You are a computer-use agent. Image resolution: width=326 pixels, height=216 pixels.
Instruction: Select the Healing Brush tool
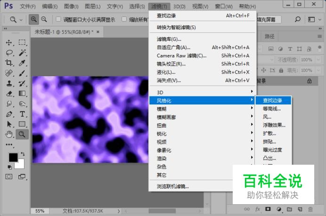pyautogui.click(x=9, y=73)
